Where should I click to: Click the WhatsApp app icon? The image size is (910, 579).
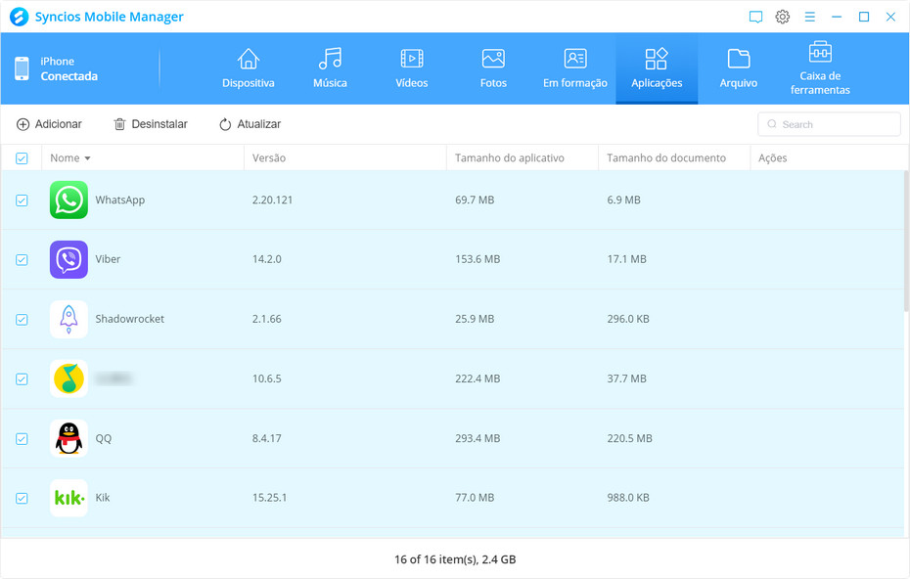[x=68, y=200]
